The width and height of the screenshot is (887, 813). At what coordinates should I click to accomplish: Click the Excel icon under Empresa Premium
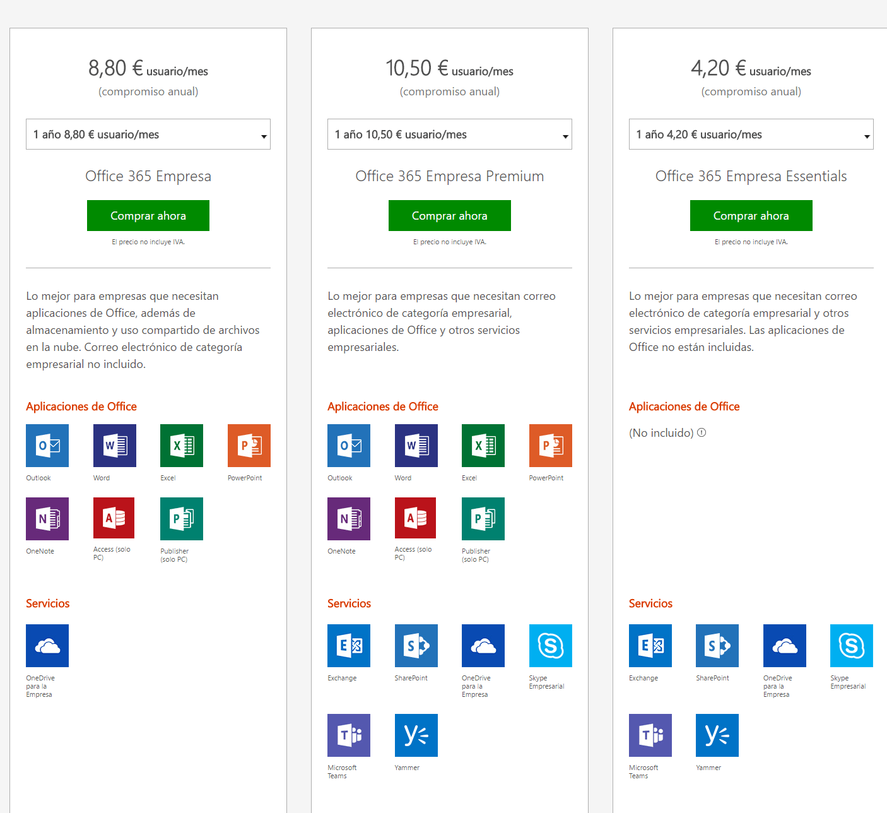483,446
